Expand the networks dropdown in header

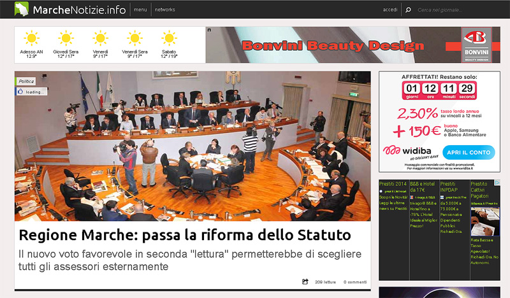165,10
